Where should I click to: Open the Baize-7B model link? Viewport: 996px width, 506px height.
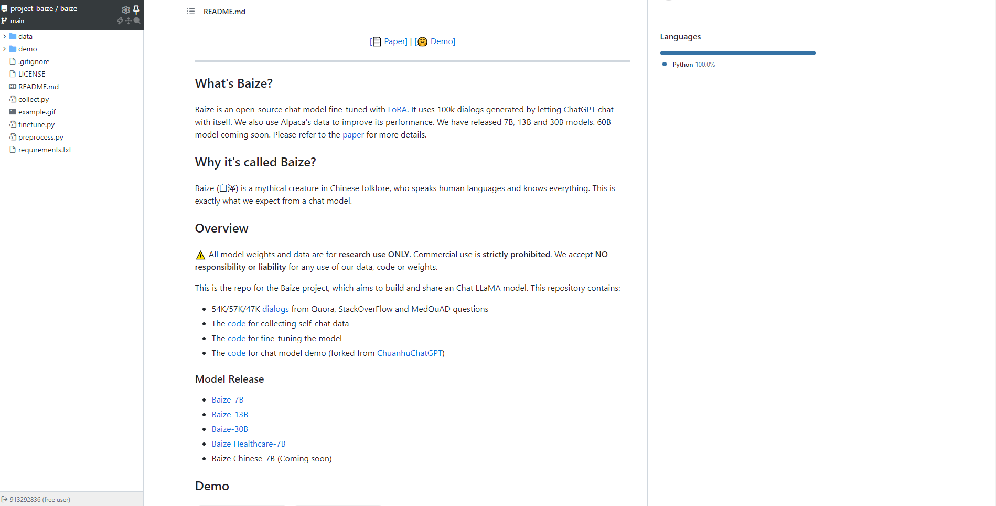coord(228,400)
